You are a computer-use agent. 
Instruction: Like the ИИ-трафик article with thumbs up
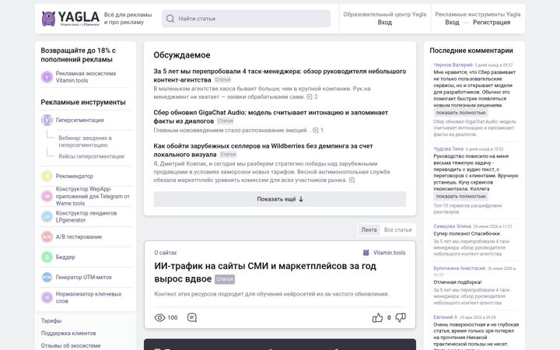(x=377, y=317)
